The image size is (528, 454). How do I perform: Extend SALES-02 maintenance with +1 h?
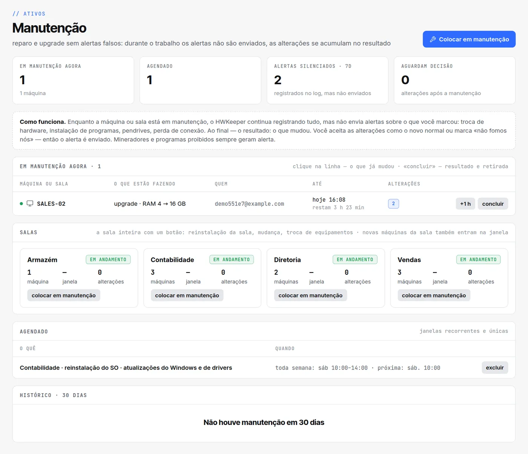click(x=465, y=204)
